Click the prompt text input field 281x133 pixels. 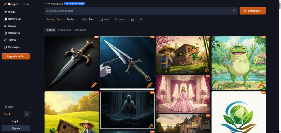(137, 11)
